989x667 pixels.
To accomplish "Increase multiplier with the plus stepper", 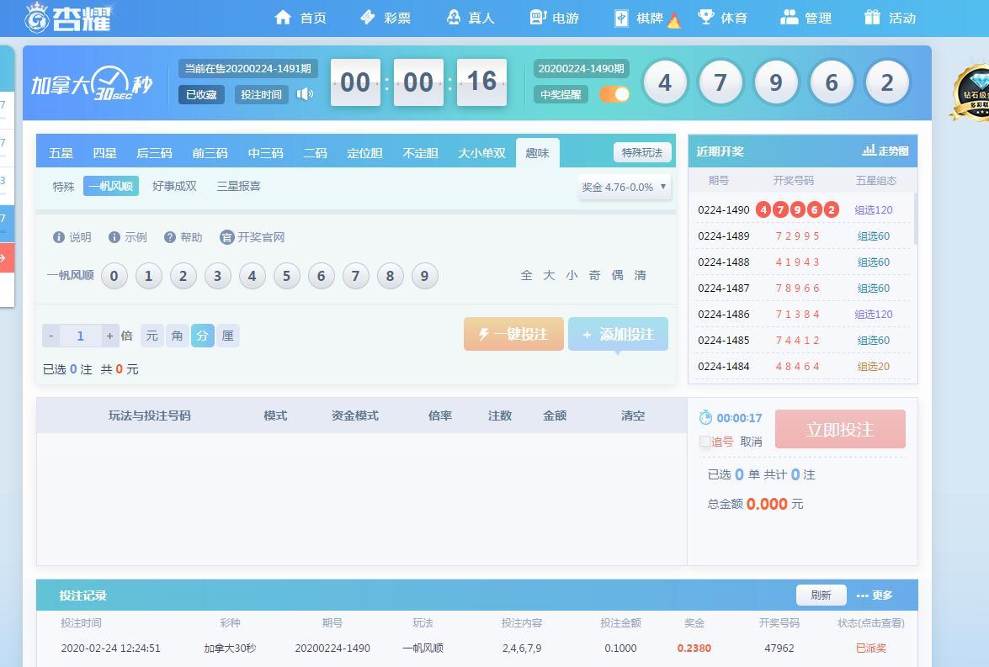I will pos(109,336).
